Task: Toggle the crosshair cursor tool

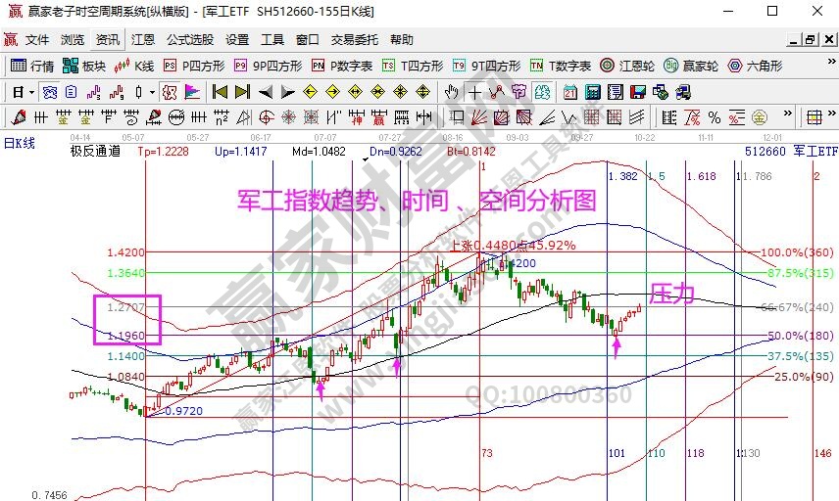Action: point(474,92)
